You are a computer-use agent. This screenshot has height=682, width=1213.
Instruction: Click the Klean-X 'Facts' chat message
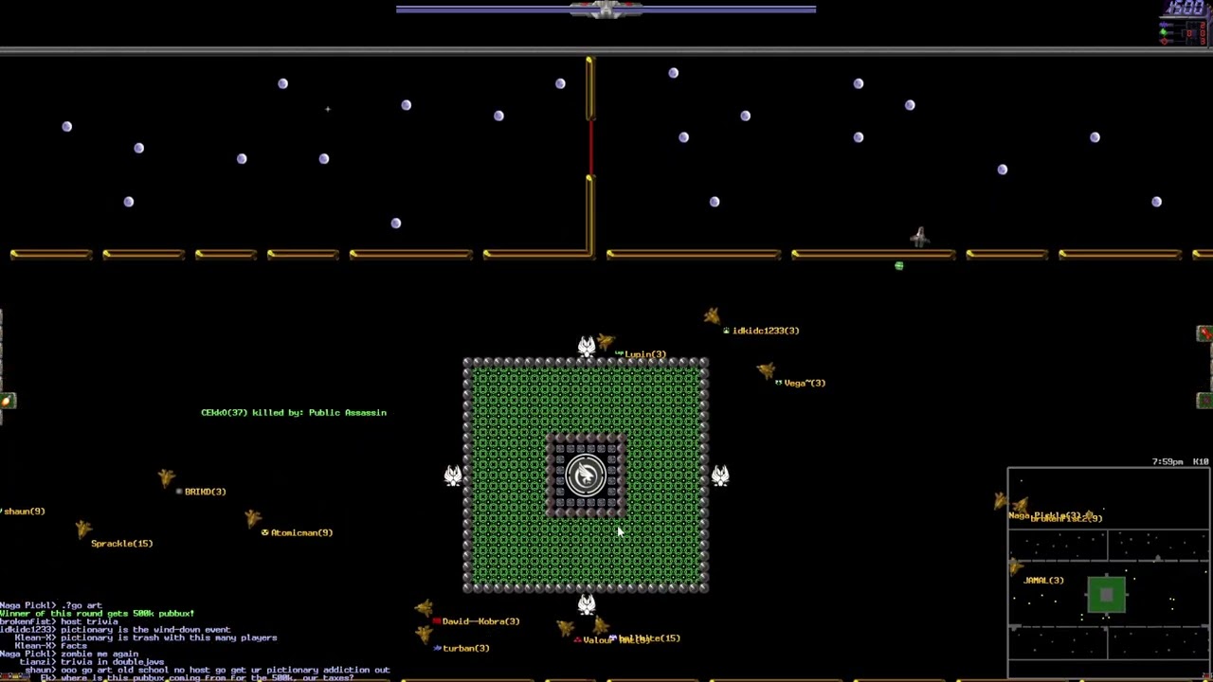pos(73,646)
